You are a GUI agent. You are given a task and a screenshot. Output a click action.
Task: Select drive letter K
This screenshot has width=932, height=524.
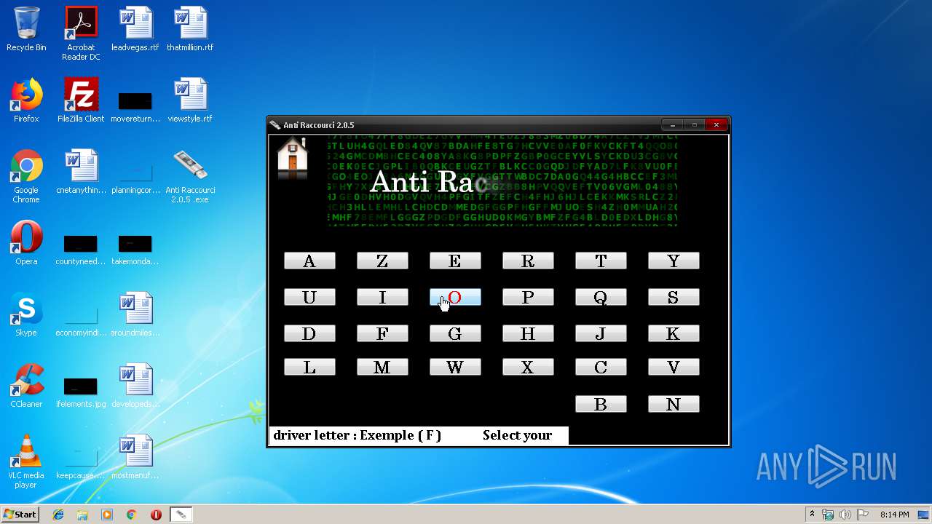click(x=674, y=334)
